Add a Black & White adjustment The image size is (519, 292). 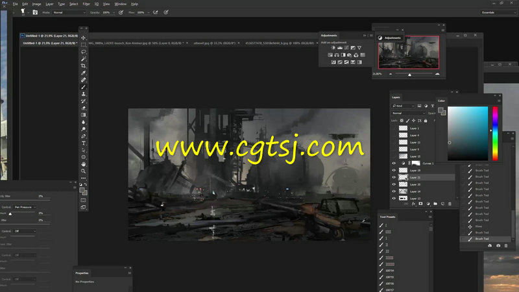tap(343, 55)
